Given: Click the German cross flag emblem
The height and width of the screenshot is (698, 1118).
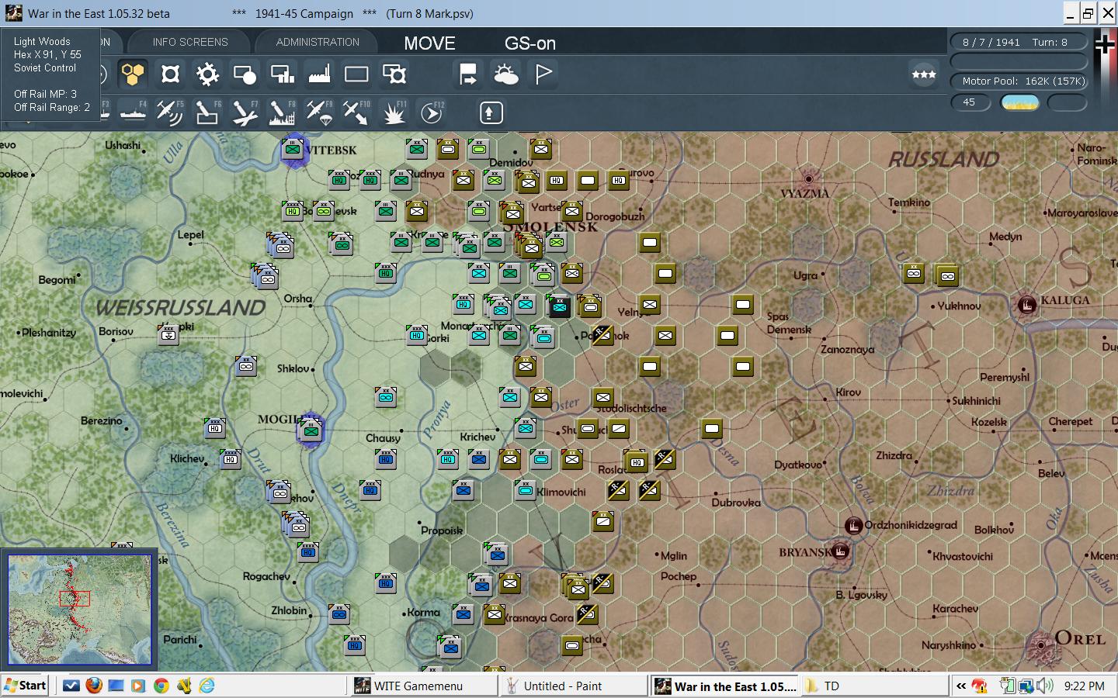Looking at the screenshot, I should pos(1105,45).
